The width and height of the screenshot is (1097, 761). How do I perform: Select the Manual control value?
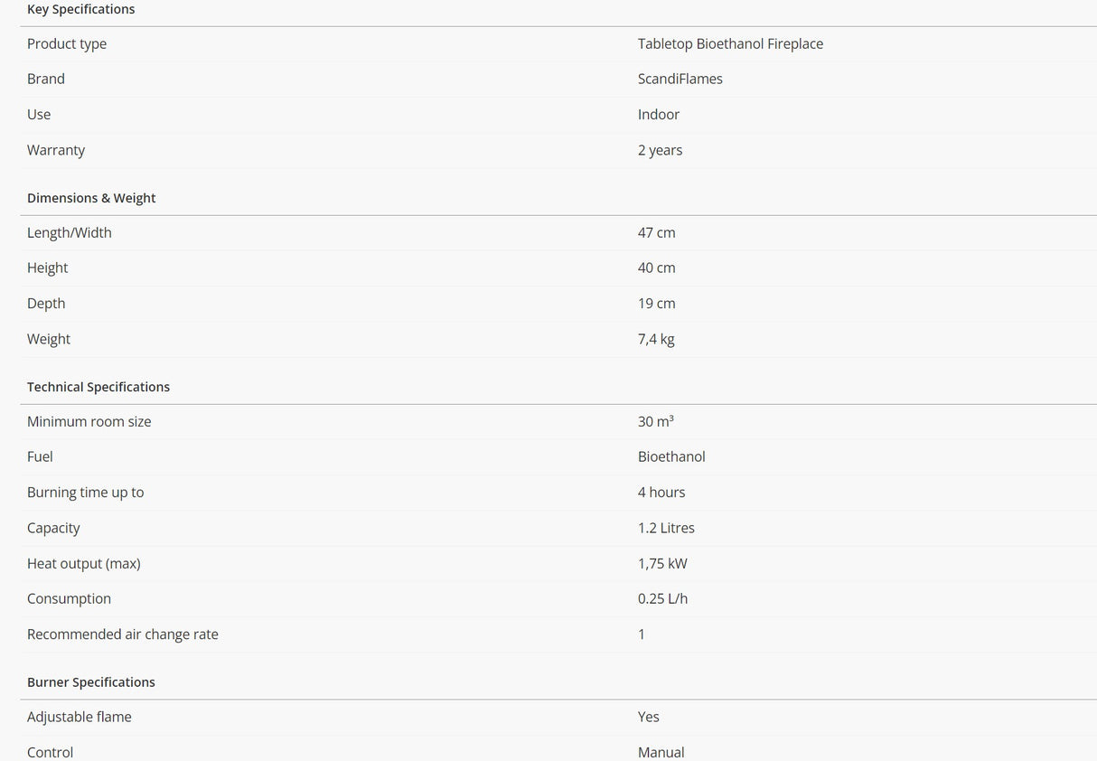pos(661,752)
